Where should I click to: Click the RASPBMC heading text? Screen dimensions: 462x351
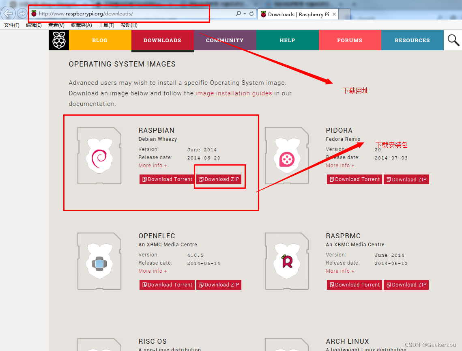(x=343, y=236)
